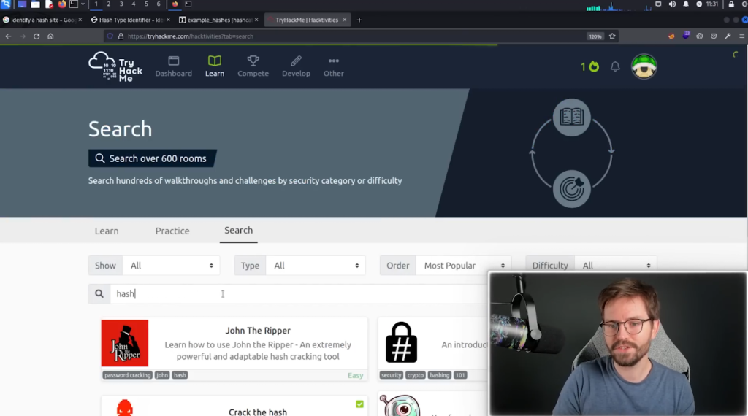Open the file manager panel launcher
This screenshot has height=416, width=748.
tap(35, 4)
